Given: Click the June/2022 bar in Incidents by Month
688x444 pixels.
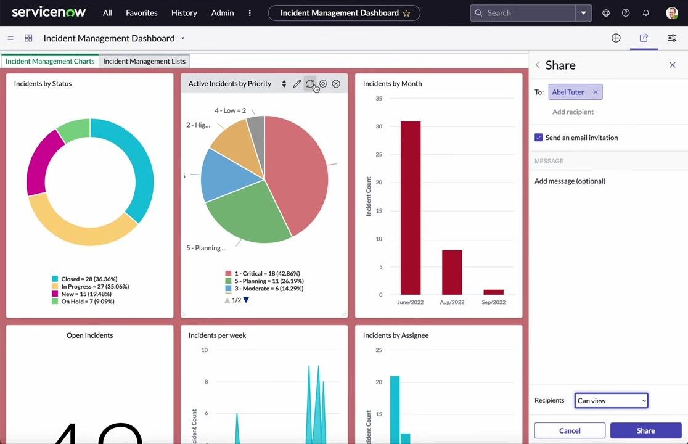Looking at the screenshot, I should [x=410, y=208].
